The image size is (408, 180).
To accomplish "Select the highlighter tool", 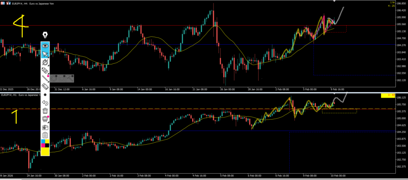I will click(45, 71).
